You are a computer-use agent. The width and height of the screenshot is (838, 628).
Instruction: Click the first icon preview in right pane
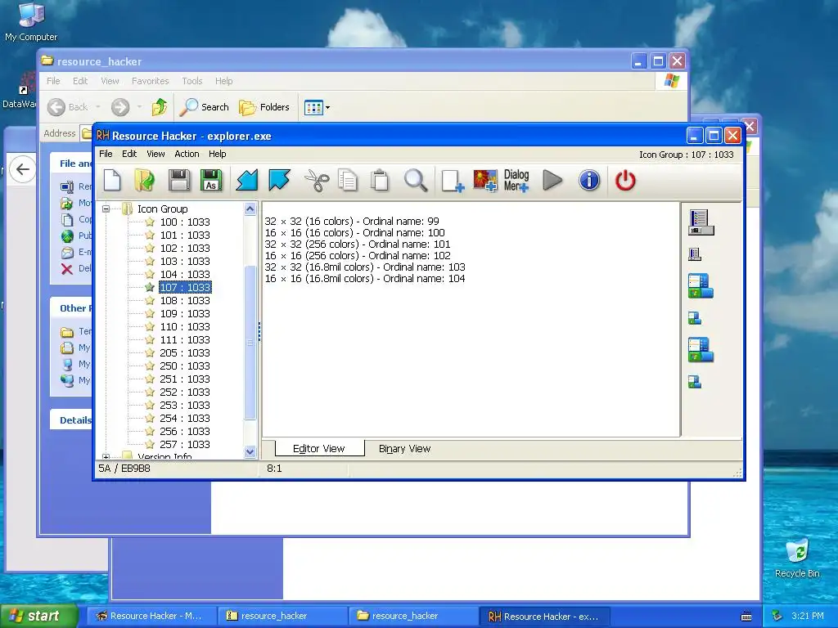(701, 222)
